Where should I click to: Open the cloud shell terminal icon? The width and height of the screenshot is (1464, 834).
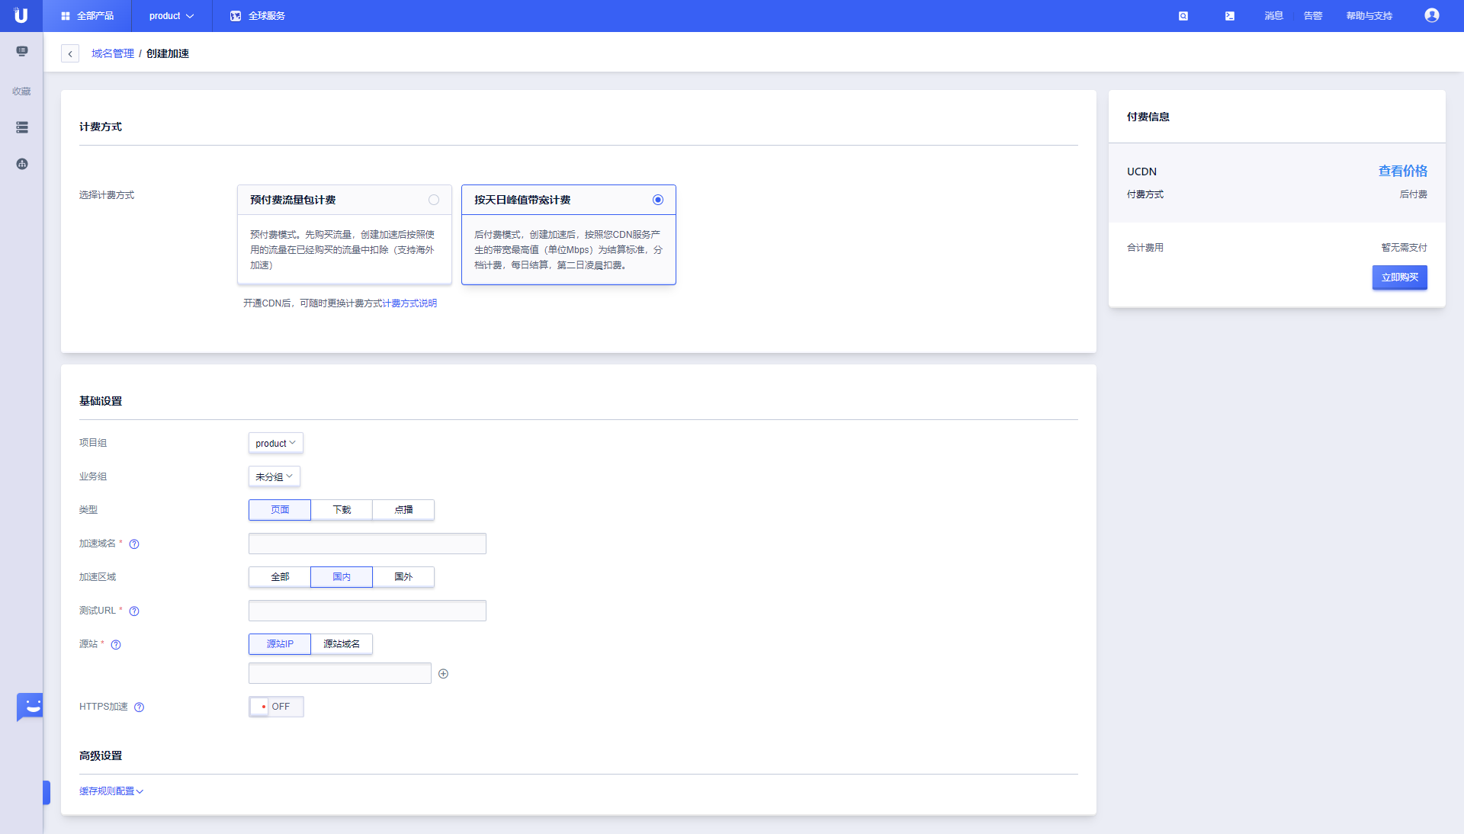pyautogui.click(x=1230, y=16)
